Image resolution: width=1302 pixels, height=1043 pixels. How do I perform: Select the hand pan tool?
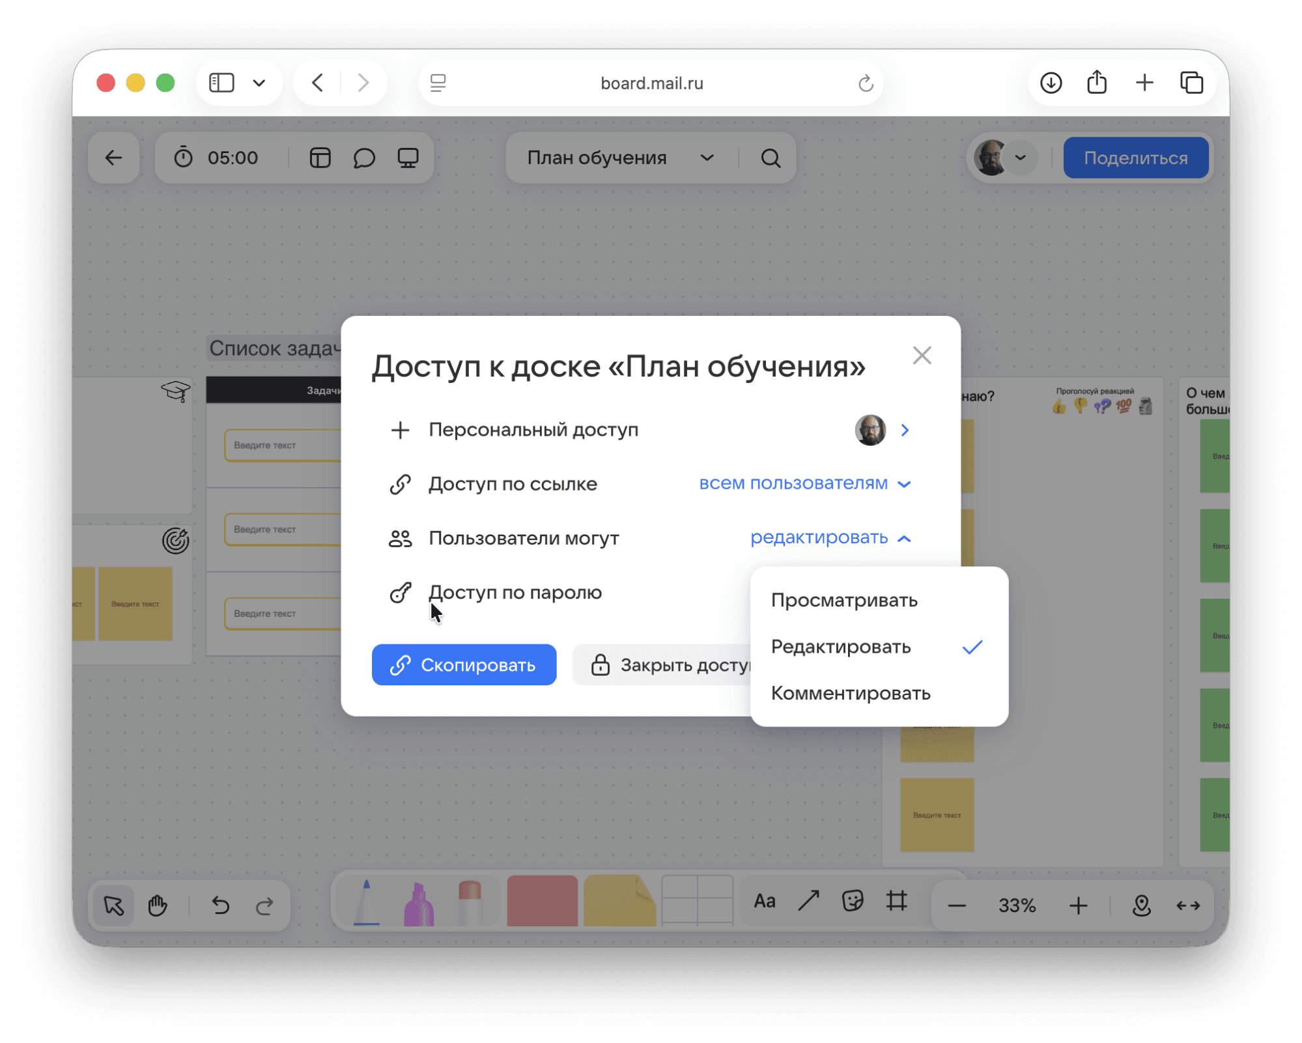[158, 905]
